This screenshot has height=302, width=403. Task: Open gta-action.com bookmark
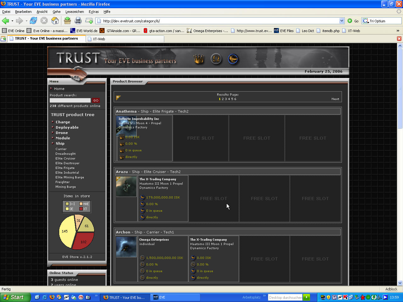click(x=164, y=31)
